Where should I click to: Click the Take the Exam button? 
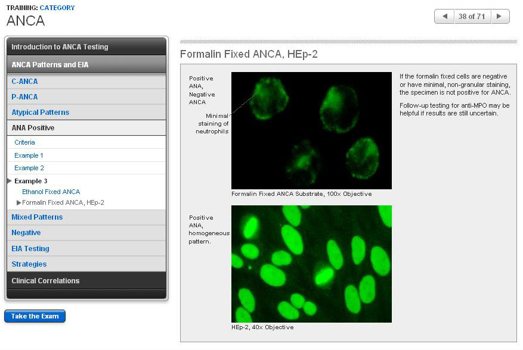(x=35, y=316)
